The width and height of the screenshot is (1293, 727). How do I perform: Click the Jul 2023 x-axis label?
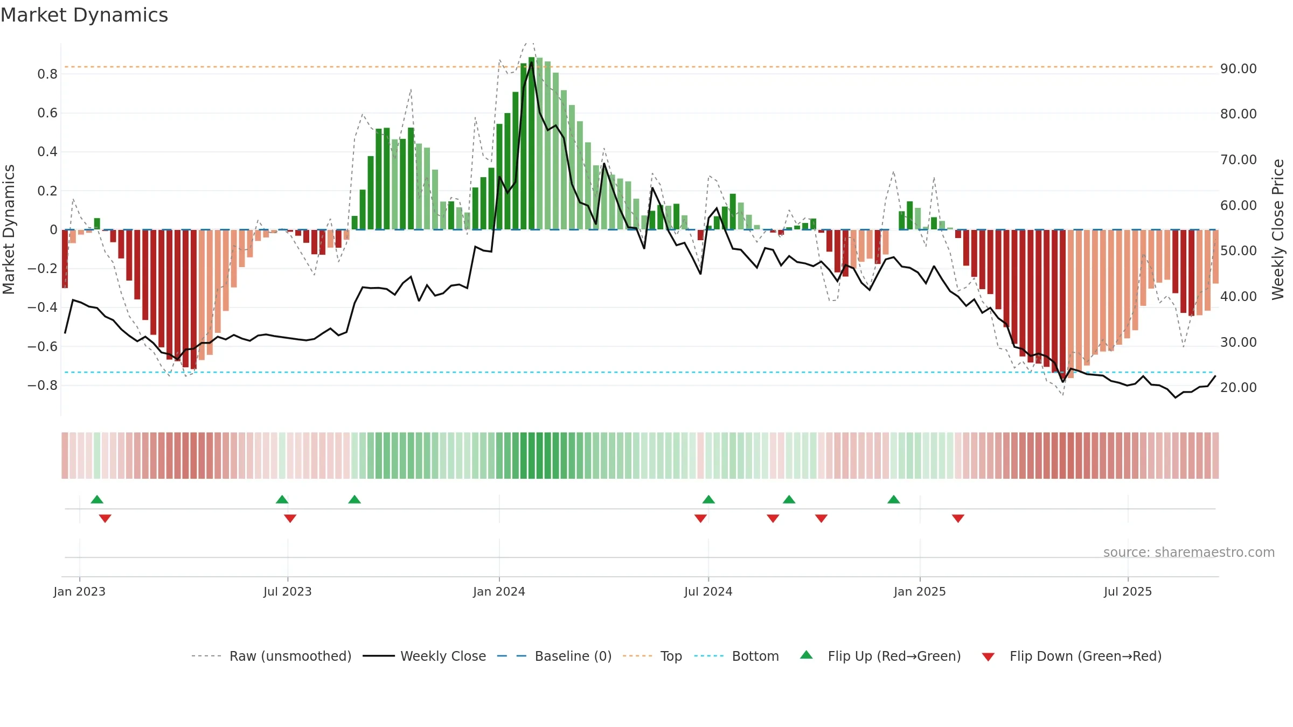tap(288, 591)
